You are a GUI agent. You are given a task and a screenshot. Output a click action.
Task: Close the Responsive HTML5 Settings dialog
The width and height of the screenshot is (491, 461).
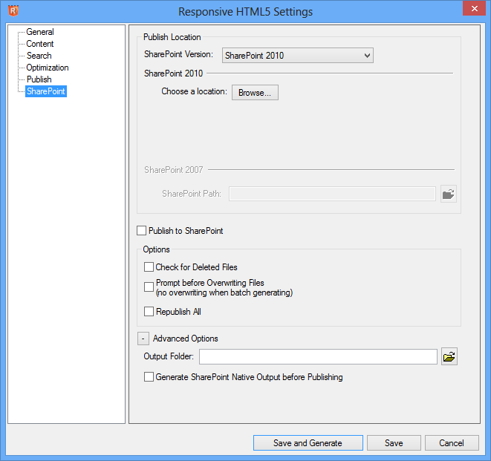click(x=472, y=10)
